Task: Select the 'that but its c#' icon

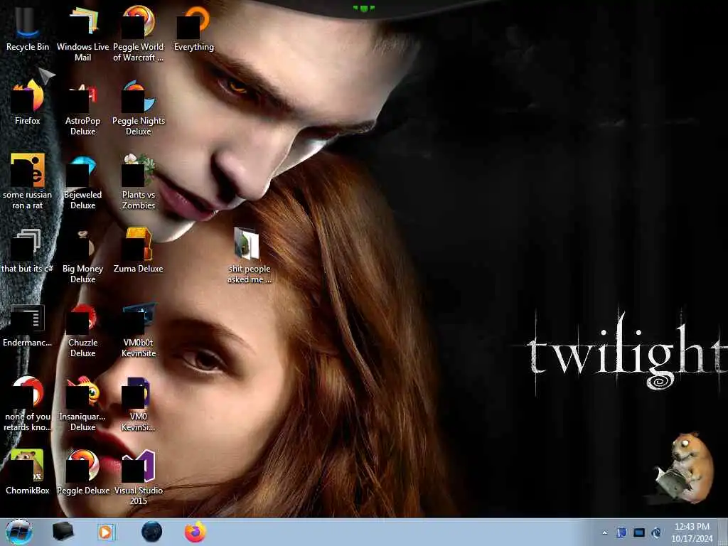Action: 28,251
